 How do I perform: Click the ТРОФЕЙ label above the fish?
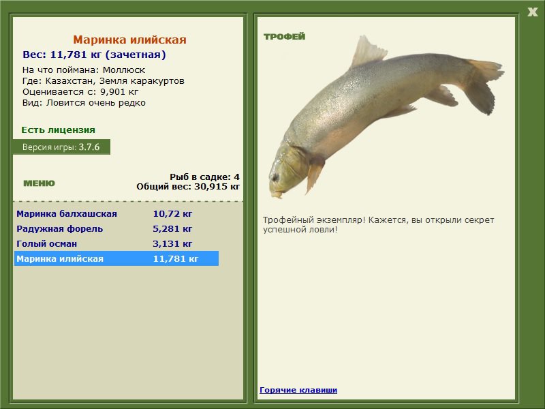(284, 37)
